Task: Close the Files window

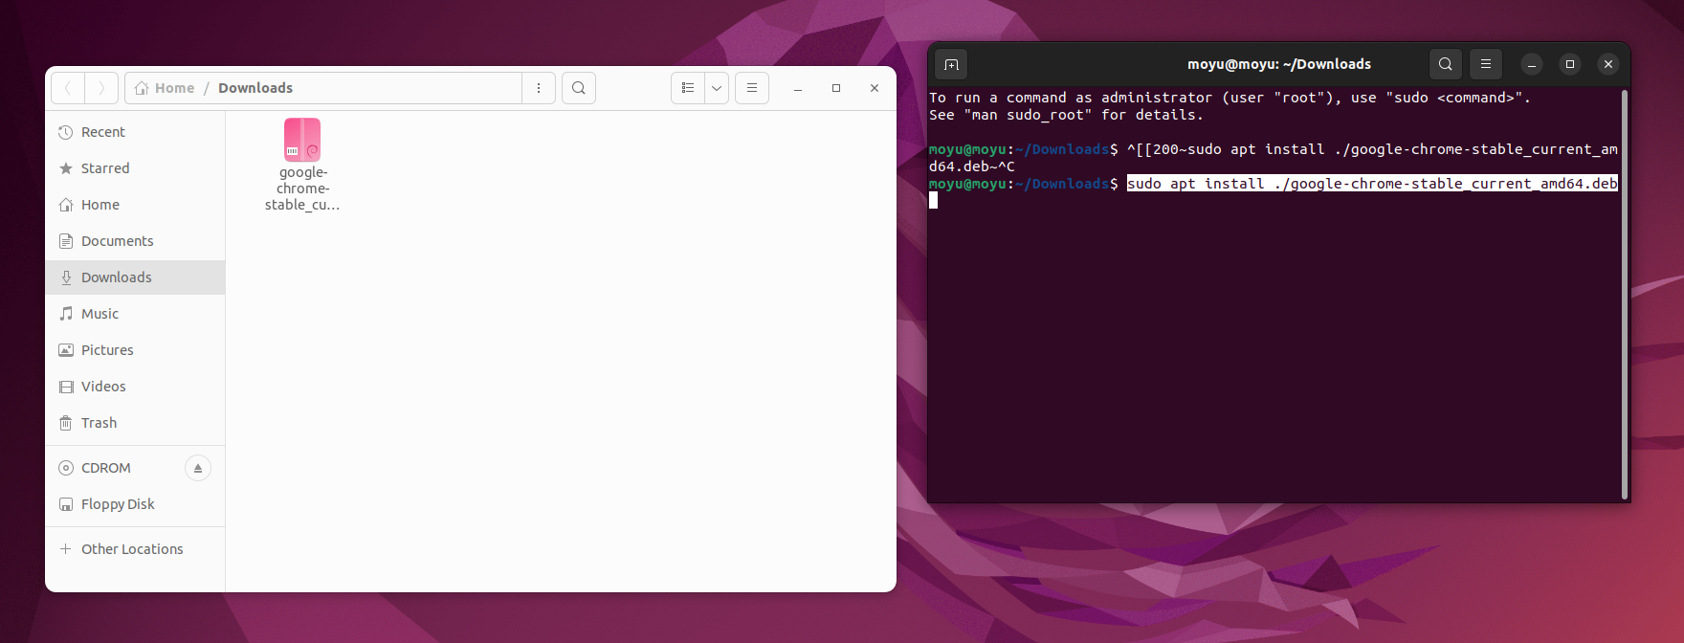Action: (875, 88)
